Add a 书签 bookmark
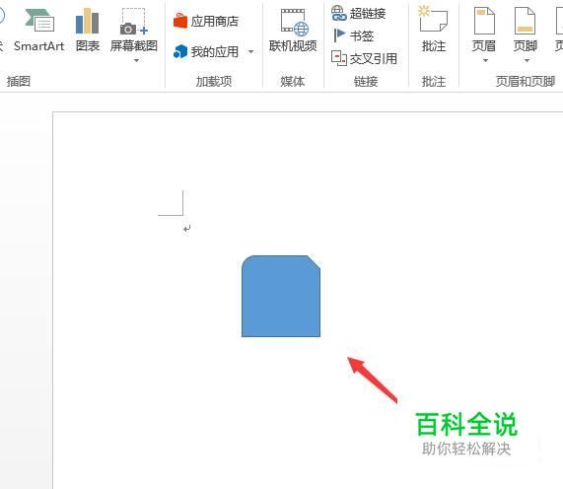 coord(353,35)
